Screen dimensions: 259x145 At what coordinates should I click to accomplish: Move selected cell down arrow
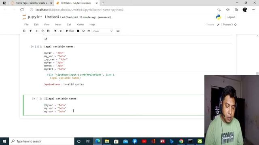[61, 31]
